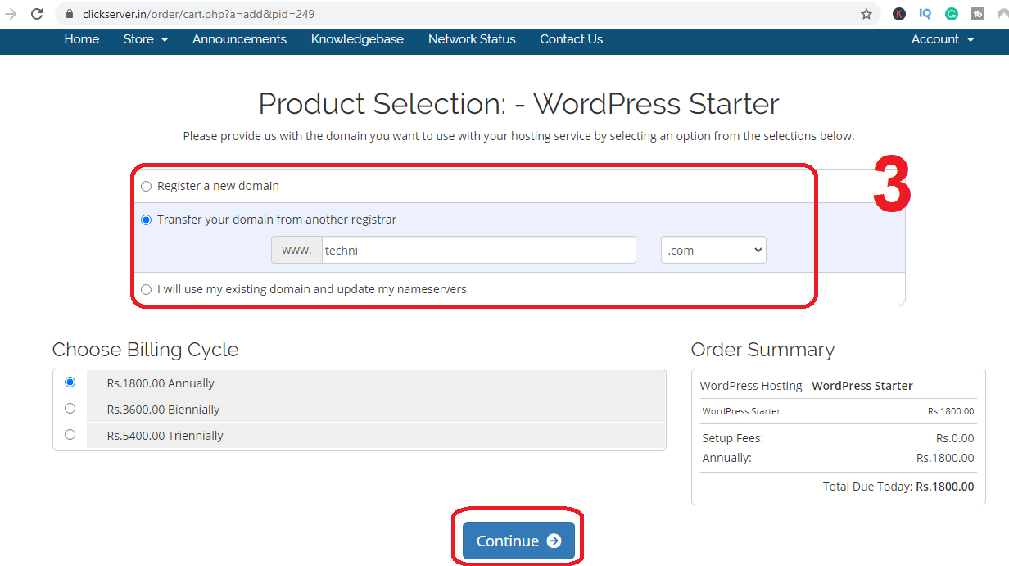The height and width of the screenshot is (566, 1009).
Task: Open the Network Status page
Action: [472, 39]
